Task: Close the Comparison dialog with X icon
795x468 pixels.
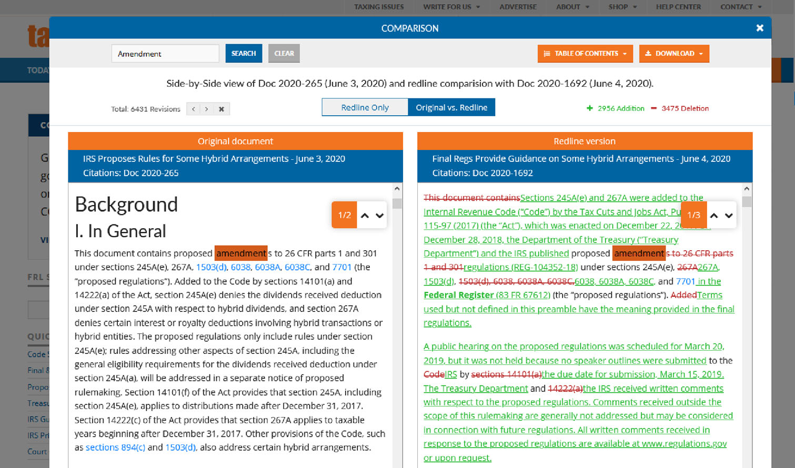Action: 759,28
